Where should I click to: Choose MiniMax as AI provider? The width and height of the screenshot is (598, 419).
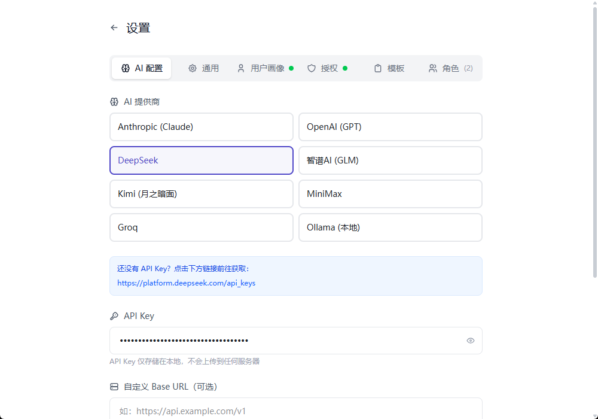(x=390, y=194)
